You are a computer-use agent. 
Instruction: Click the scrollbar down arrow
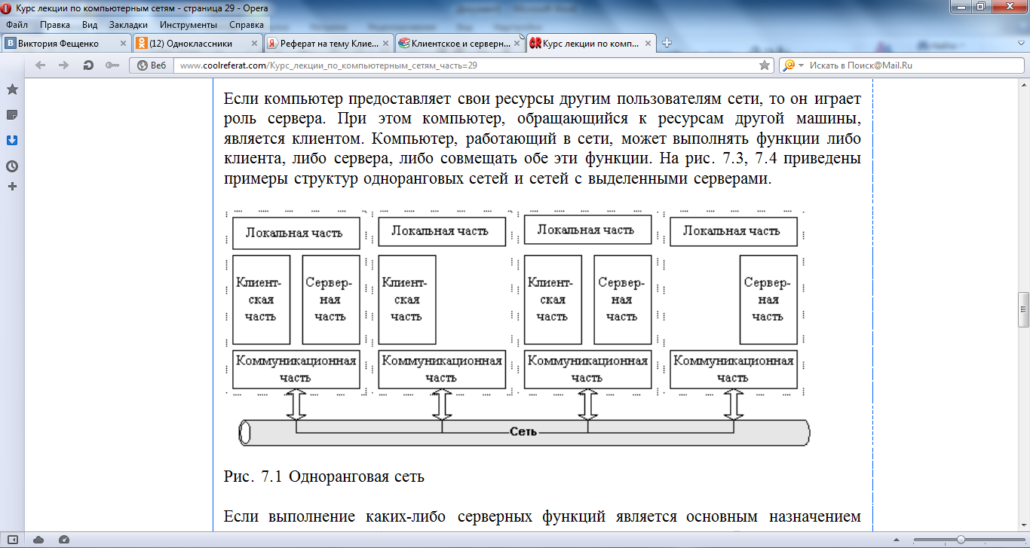point(1023,525)
